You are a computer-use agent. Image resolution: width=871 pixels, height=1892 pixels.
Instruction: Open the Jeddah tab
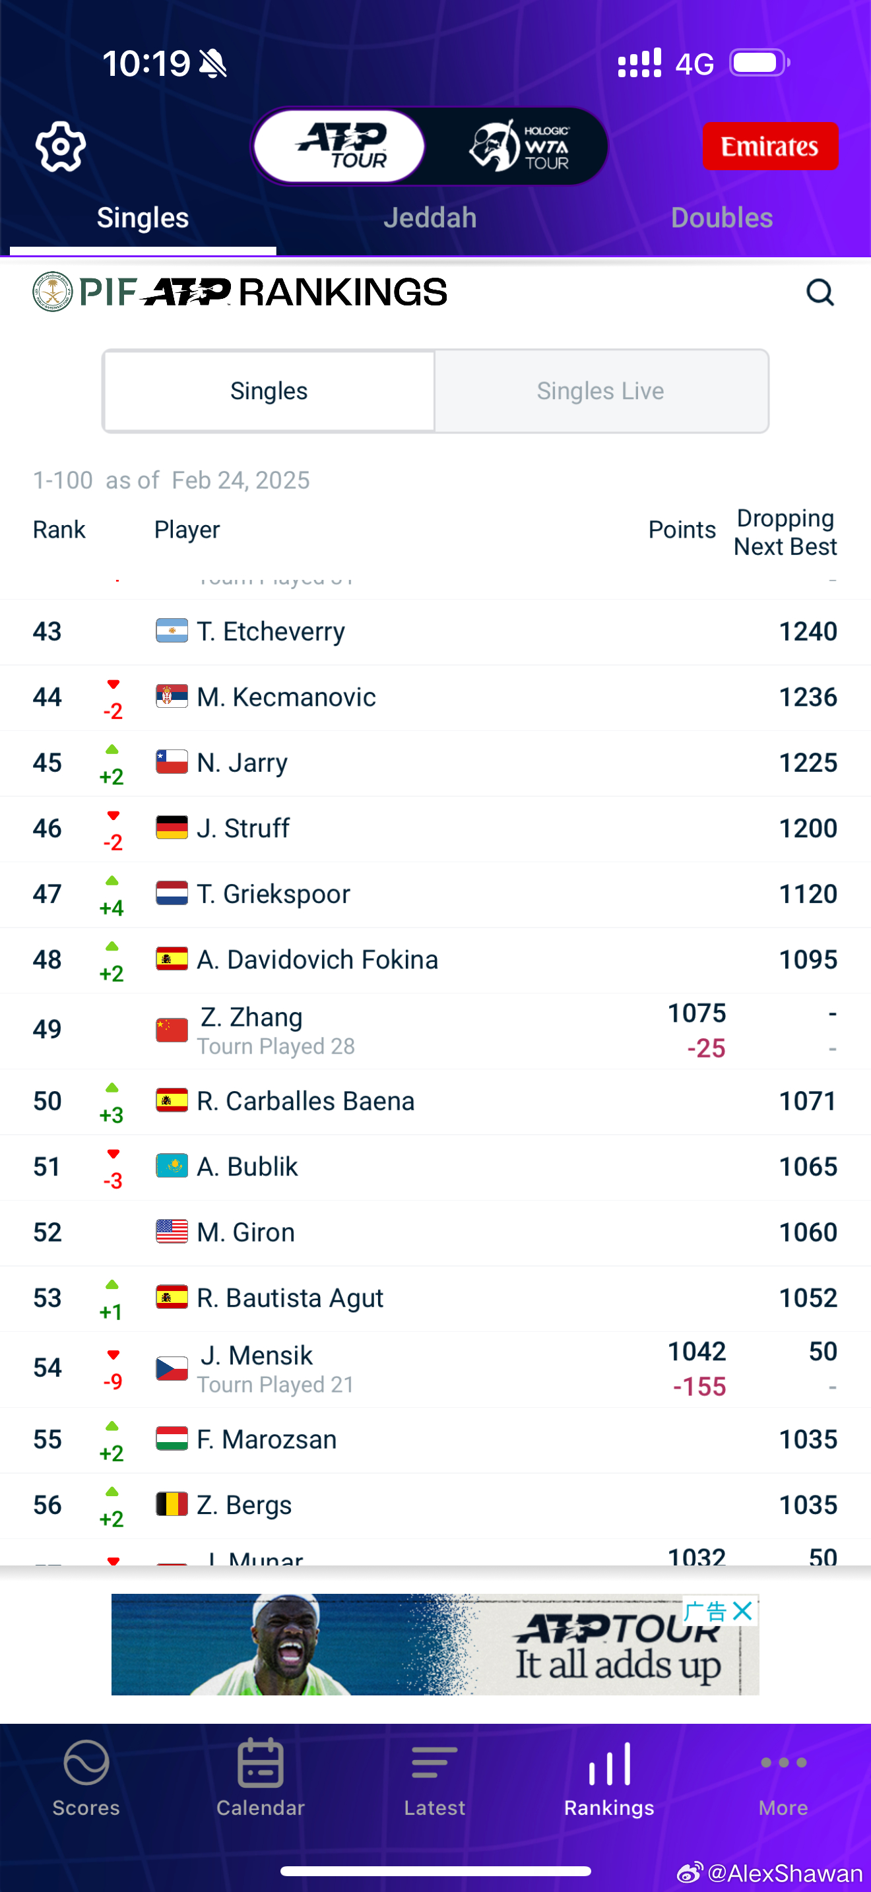coord(430,218)
